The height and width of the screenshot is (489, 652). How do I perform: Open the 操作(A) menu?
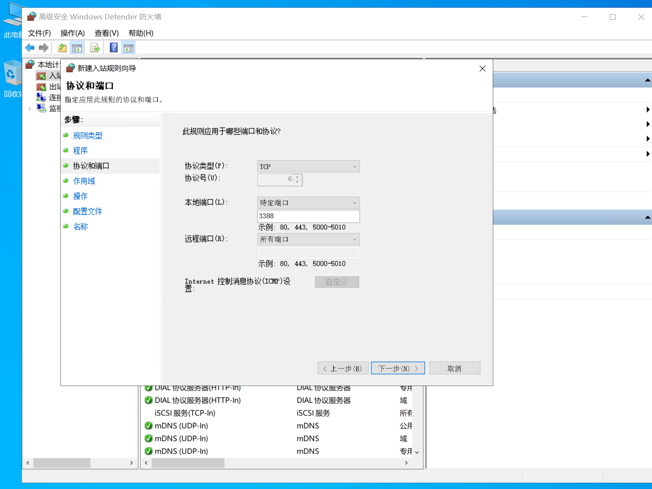coord(72,33)
